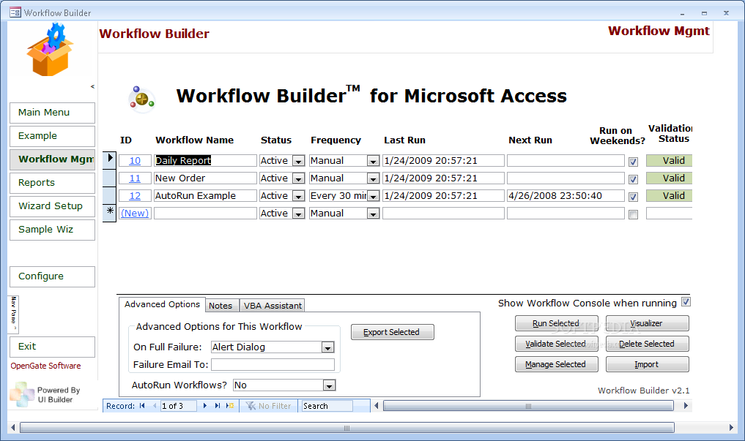
Task: Click the Daily Report name field
Action: (205, 160)
